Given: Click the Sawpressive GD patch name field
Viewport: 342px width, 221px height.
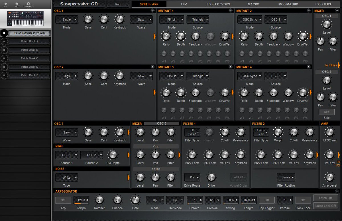Looking at the screenshot, I should pyautogui.click(x=79, y=4).
